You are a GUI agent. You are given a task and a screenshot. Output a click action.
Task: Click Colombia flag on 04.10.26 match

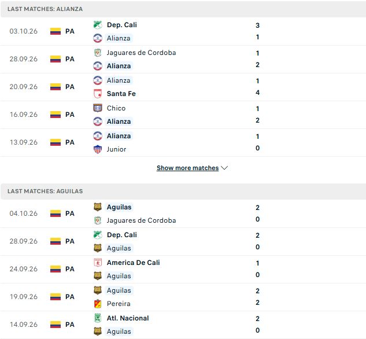click(x=56, y=213)
